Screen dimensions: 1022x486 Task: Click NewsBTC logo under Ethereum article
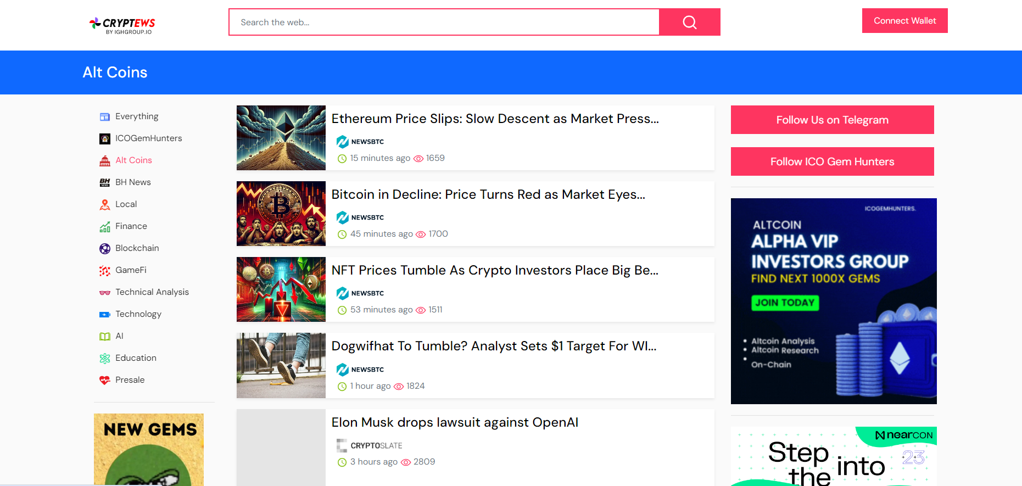tap(360, 142)
